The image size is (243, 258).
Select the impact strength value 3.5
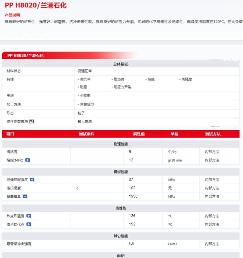pos(131,243)
